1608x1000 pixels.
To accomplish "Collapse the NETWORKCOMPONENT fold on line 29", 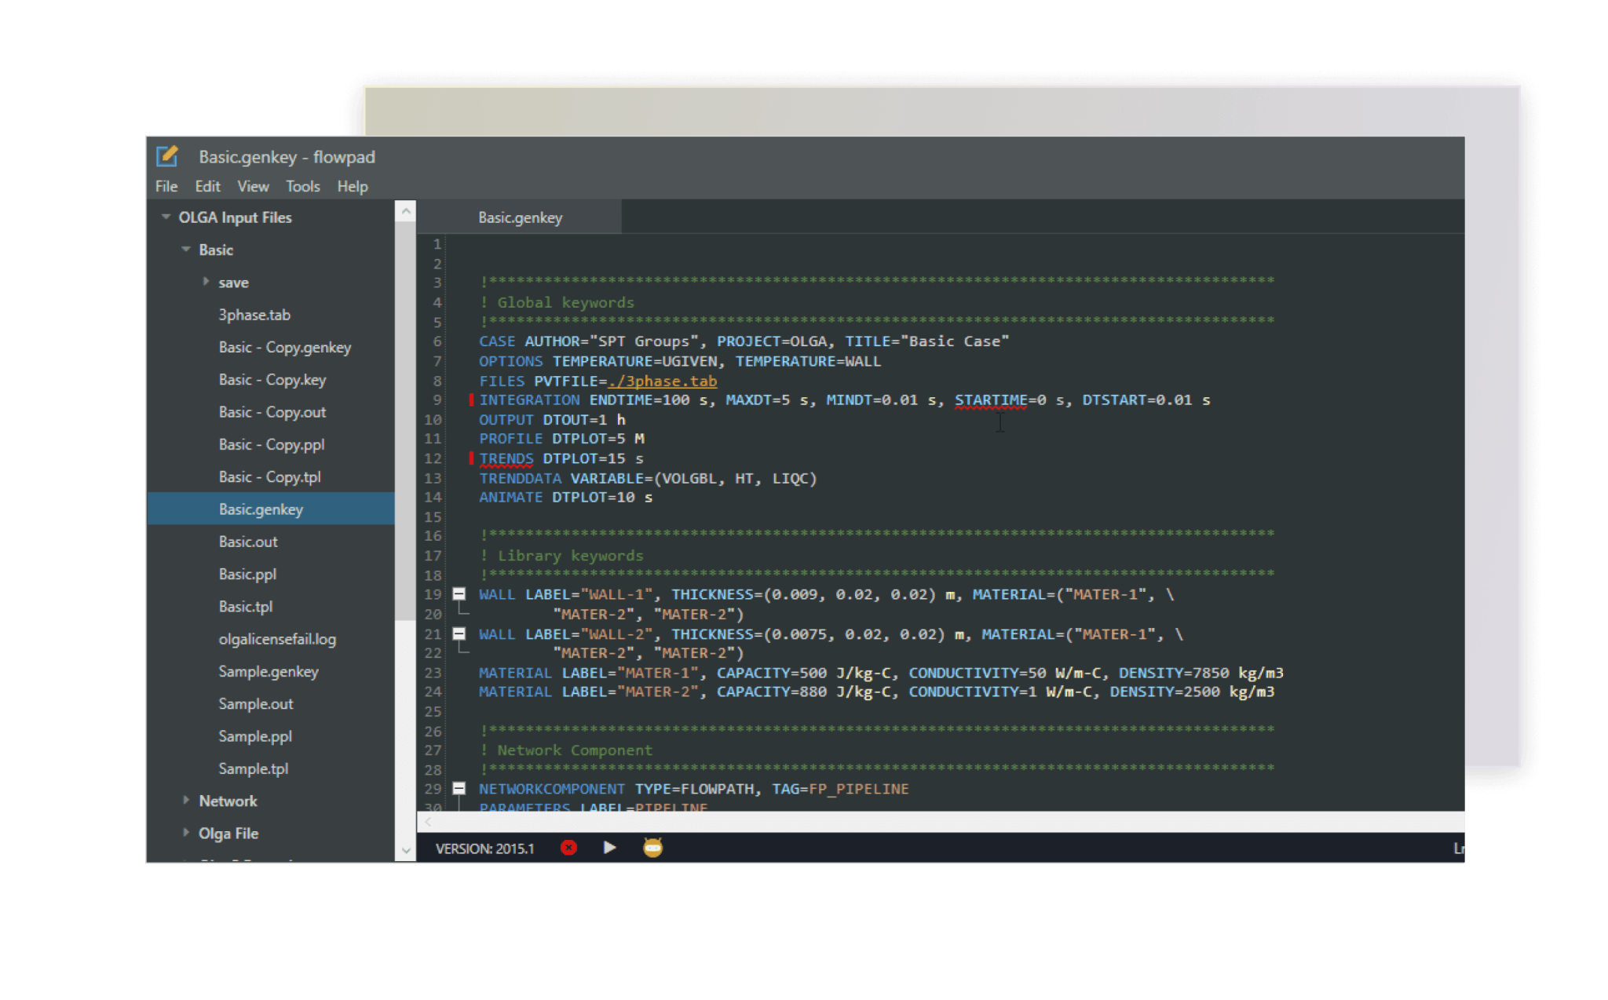I will point(458,788).
